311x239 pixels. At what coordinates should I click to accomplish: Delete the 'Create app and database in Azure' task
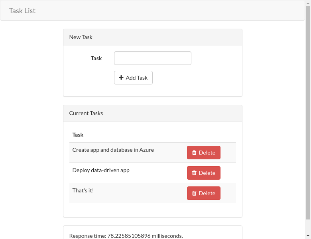pyautogui.click(x=203, y=153)
